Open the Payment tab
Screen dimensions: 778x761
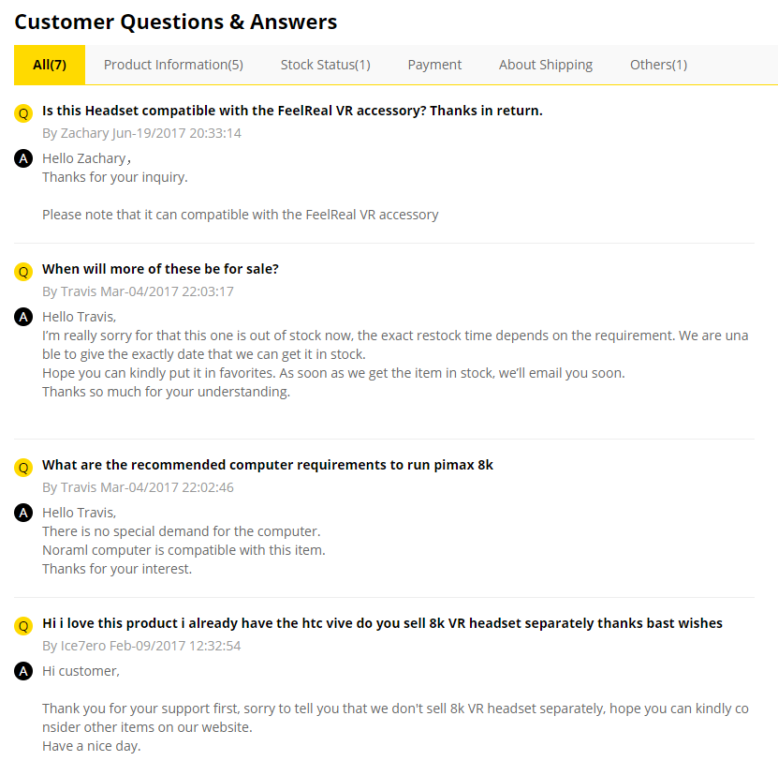(434, 65)
